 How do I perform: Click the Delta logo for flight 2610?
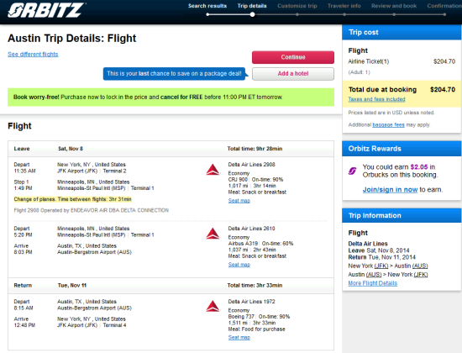click(213, 234)
